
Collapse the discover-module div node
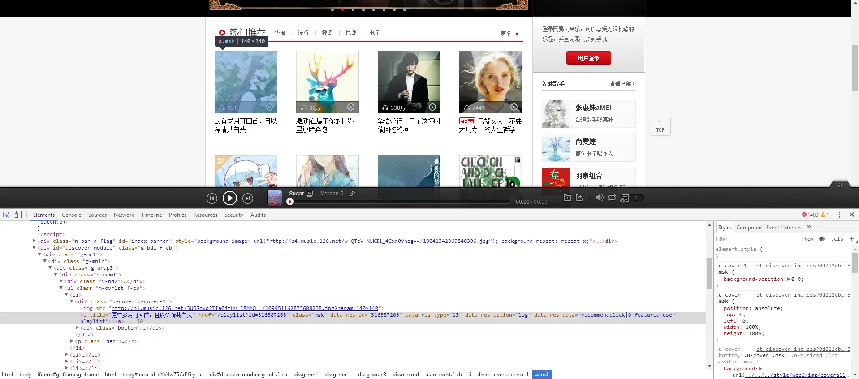click(x=34, y=248)
